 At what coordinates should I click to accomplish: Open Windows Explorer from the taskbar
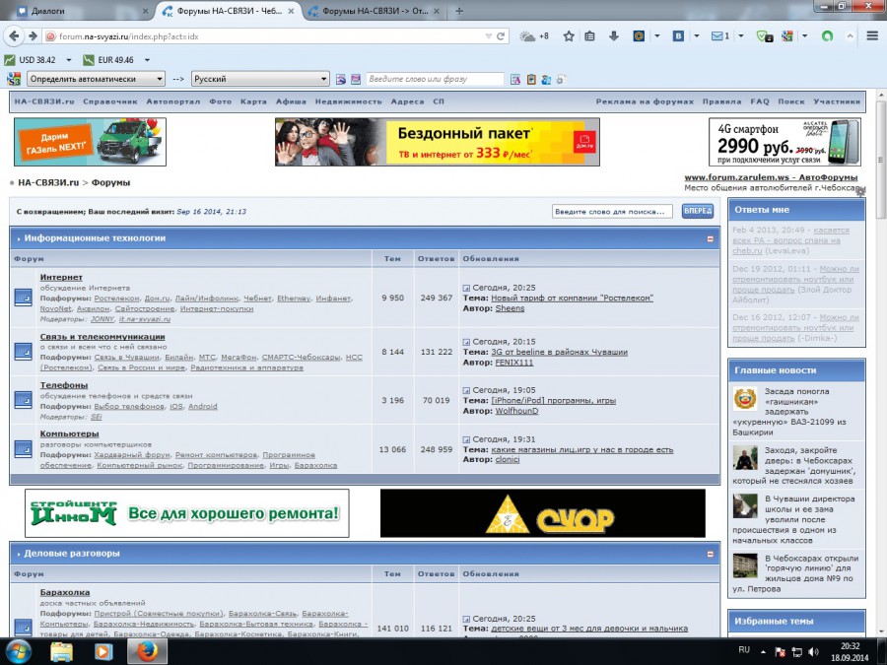(x=61, y=651)
